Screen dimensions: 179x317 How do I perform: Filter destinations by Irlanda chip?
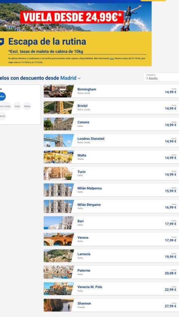click(x=3, y=116)
